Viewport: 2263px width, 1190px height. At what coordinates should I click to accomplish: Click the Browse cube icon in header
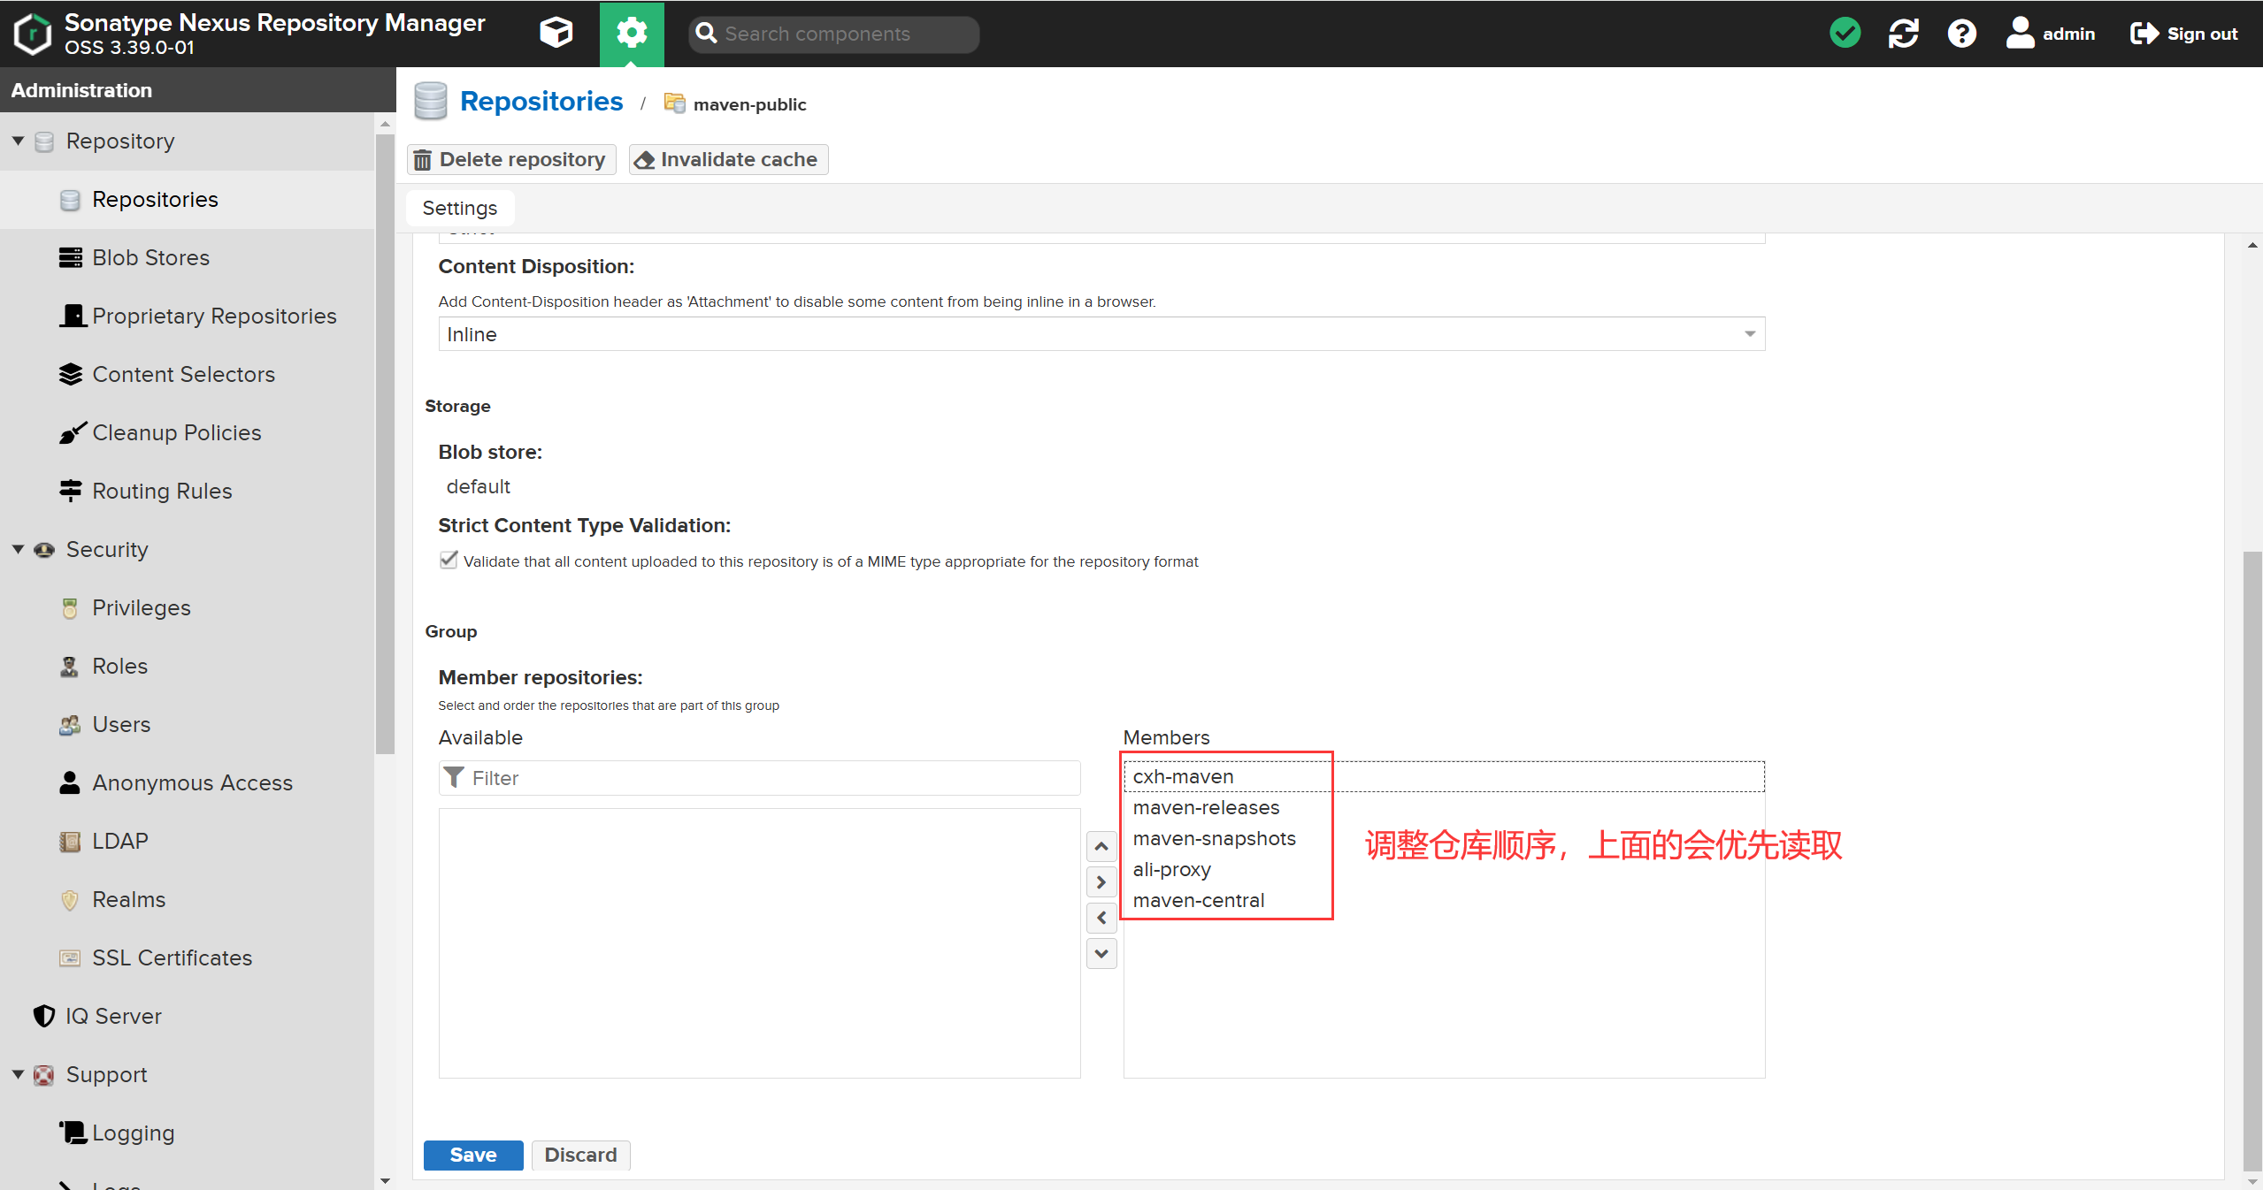click(x=556, y=34)
